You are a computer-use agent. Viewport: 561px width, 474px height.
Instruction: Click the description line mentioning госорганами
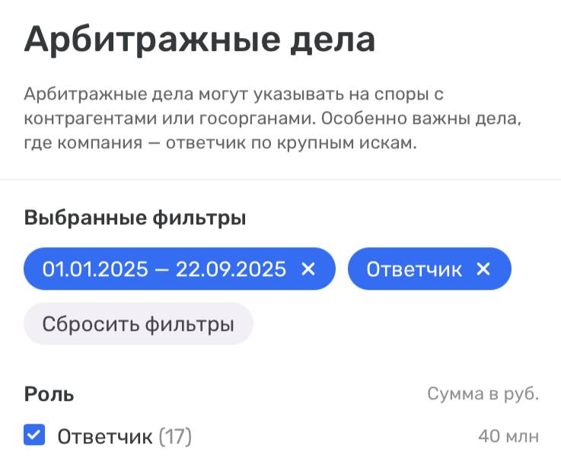click(276, 119)
